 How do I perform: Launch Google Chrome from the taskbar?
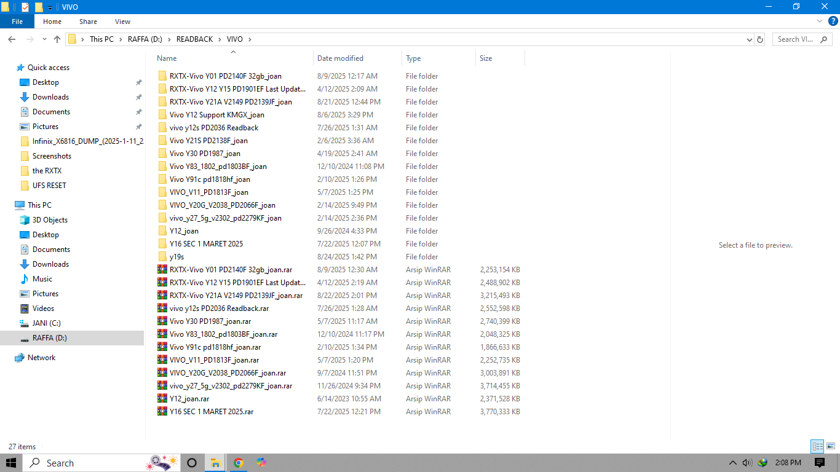pos(237,462)
